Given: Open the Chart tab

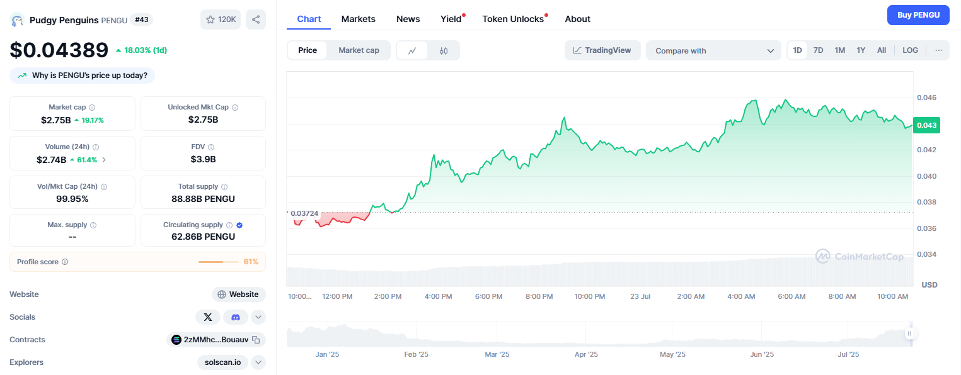Looking at the screenshot, I should click(309, 19).
